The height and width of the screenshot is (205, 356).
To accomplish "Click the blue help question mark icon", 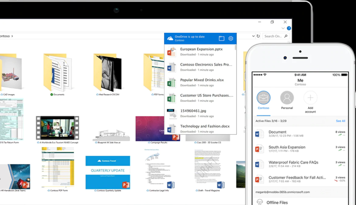I will click(x=289, y=28).
